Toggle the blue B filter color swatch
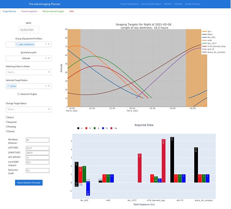This screenshot has width=231, height=209. (103, 128)
